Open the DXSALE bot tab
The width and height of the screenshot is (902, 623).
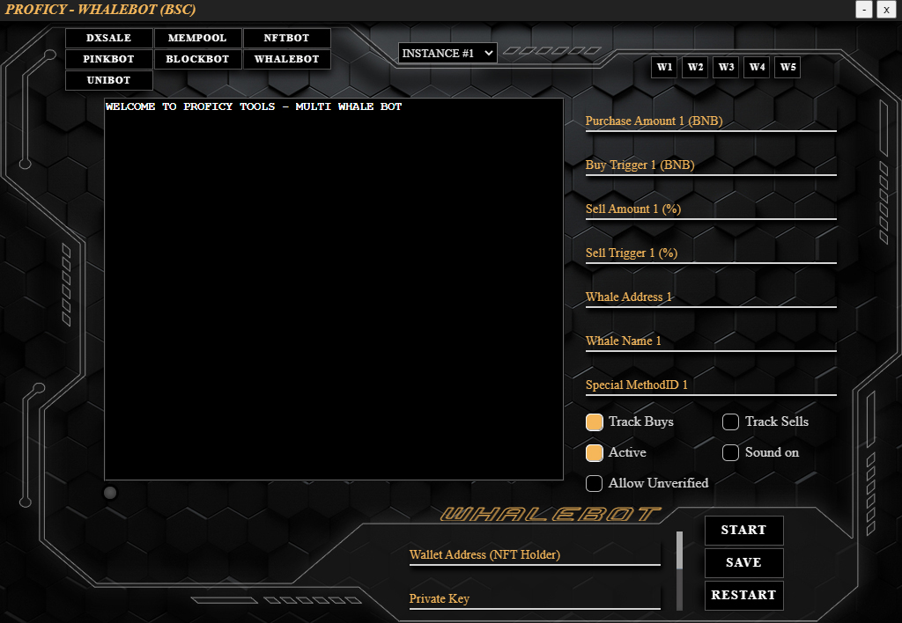(108, 38)
